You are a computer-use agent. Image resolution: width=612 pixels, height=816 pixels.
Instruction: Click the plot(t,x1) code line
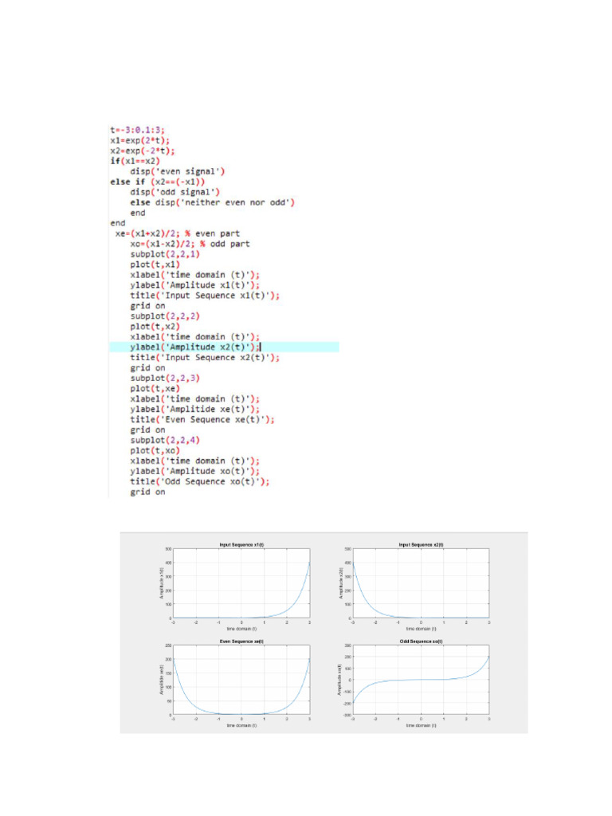pos(155,265)
